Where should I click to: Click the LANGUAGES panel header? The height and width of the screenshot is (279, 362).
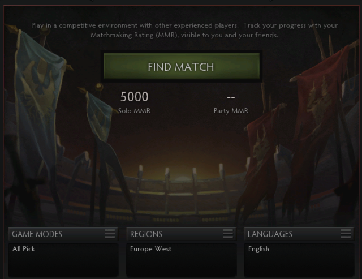(x=299, y=234)
